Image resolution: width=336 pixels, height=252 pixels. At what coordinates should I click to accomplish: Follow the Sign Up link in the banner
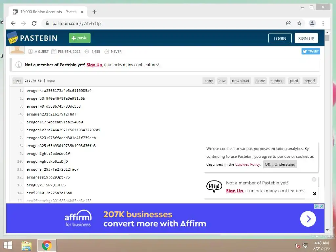point(94,65)
